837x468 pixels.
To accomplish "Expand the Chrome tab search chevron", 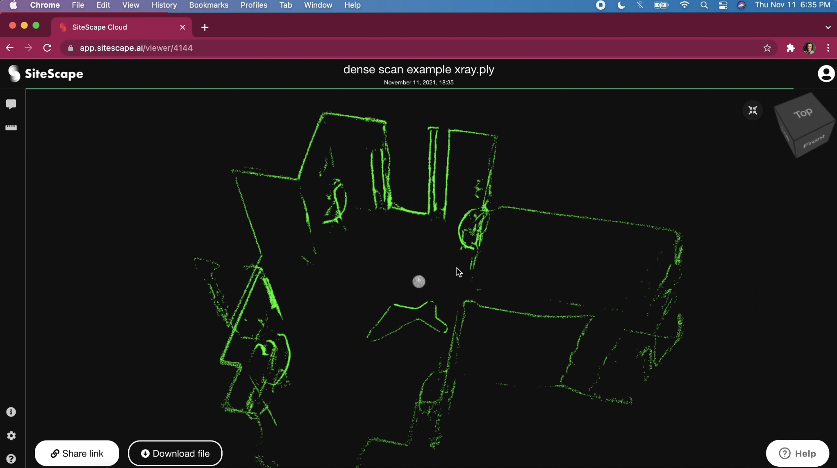I will [x=828, y=27].
